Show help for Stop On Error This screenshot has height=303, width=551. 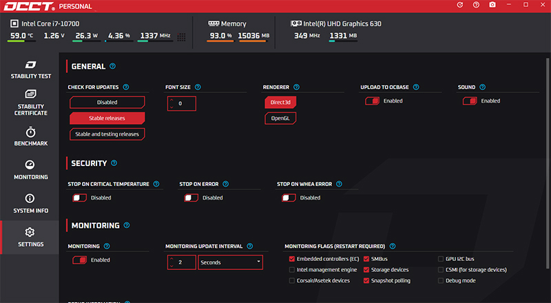(x=226, y=184)
